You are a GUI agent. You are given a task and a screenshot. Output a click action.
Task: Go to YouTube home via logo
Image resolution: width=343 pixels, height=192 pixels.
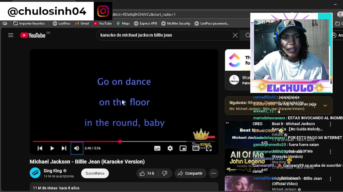pos(33,35)
